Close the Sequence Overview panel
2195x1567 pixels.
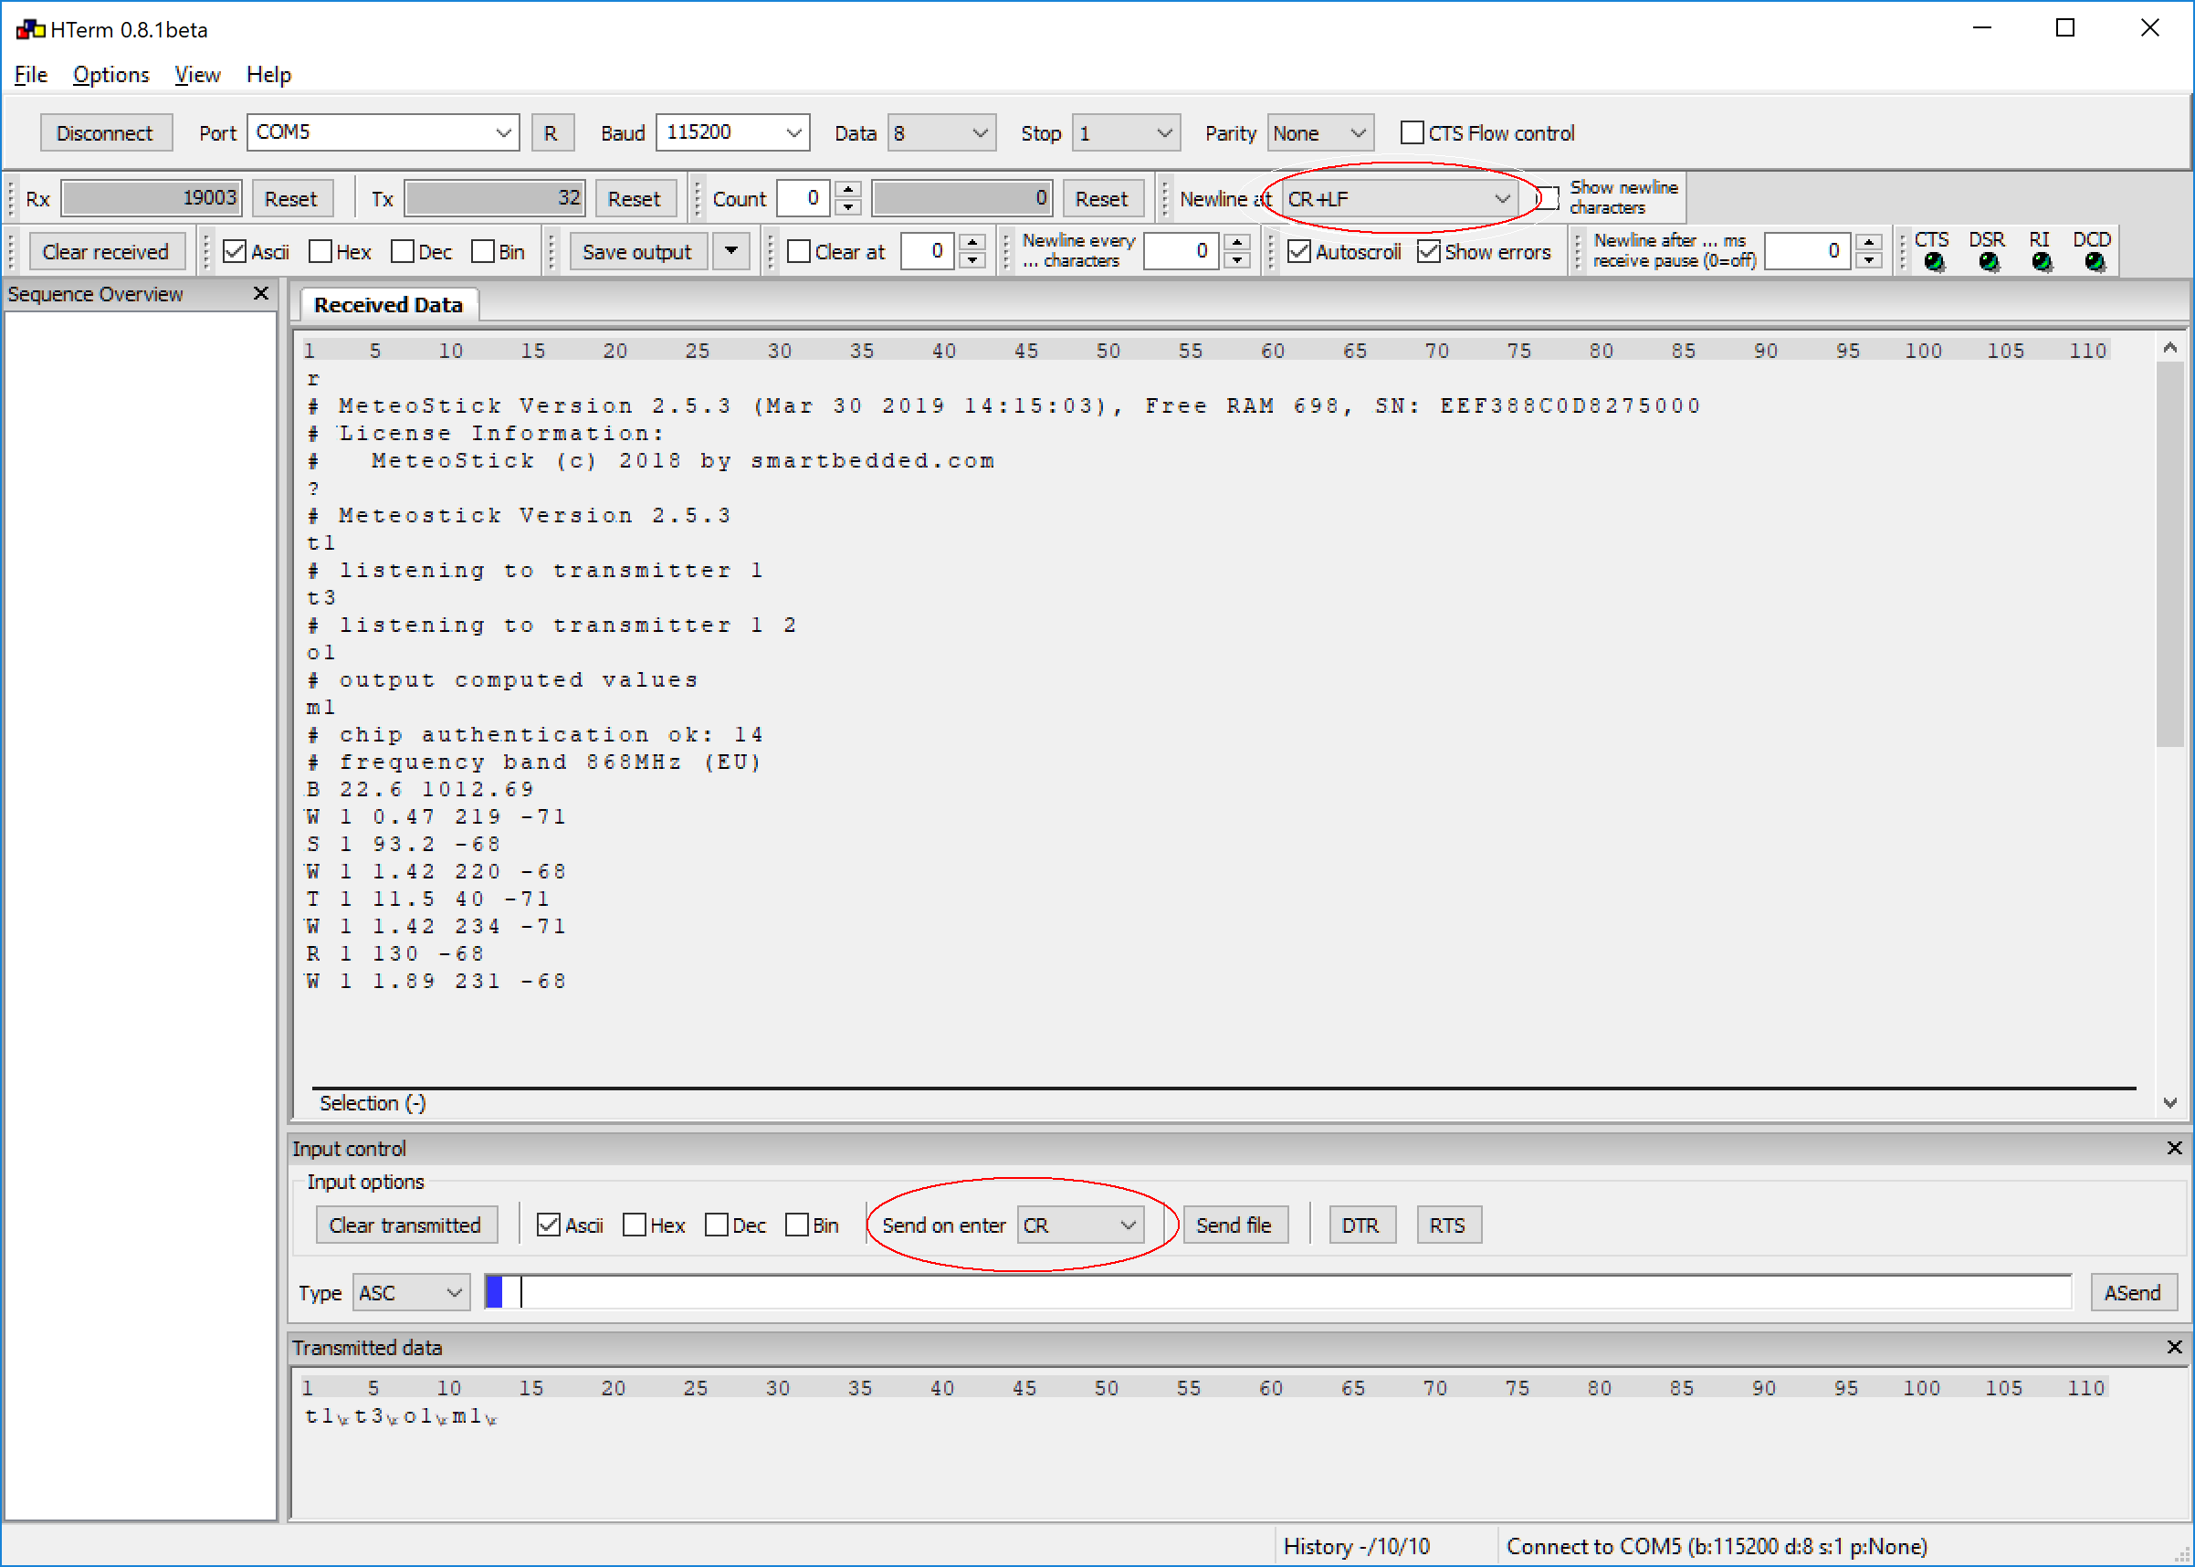260,293
